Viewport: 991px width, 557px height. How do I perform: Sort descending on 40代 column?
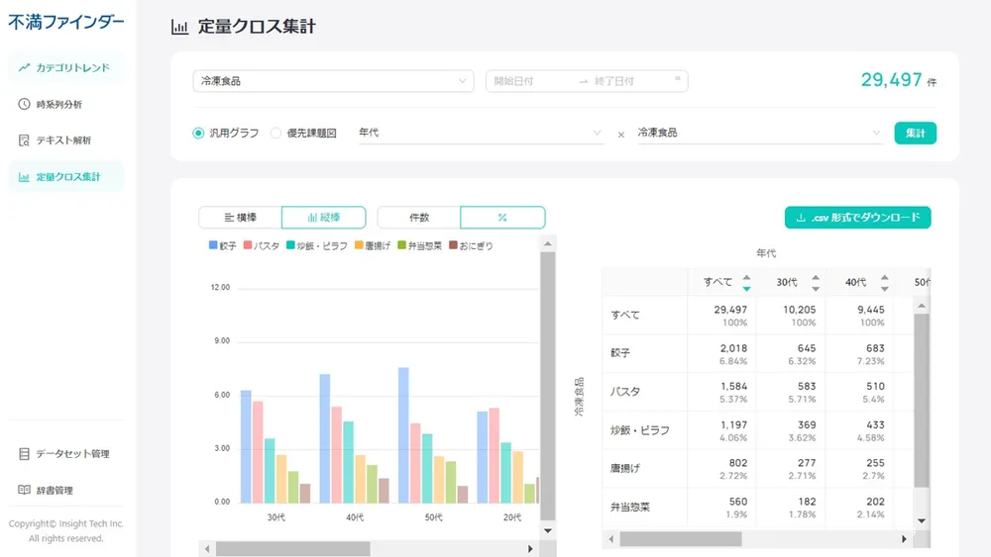pyautogui.click(x=884, y=288)
